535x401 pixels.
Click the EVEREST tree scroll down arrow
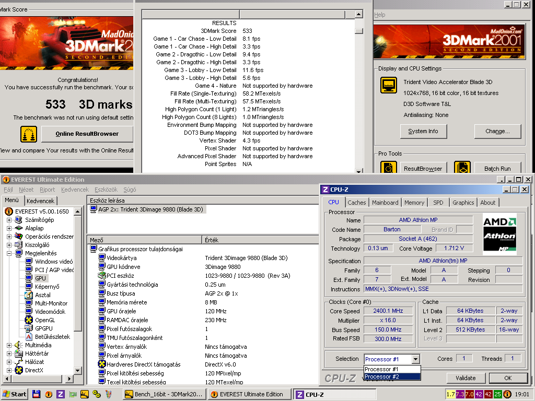click(x=78, y=371)
